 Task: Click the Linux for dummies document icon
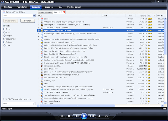[42, 51]
